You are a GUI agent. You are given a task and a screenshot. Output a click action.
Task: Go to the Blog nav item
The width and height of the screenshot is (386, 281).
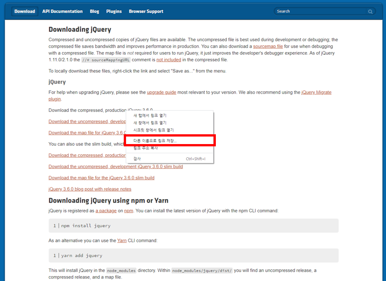[94, 11]
